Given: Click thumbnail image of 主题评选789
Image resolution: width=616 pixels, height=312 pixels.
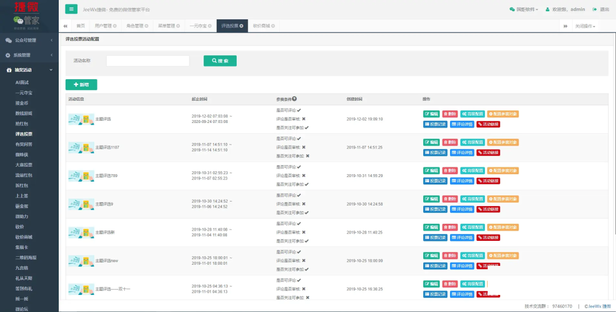Looking at the screenshot, I should [x=81, y=175].
